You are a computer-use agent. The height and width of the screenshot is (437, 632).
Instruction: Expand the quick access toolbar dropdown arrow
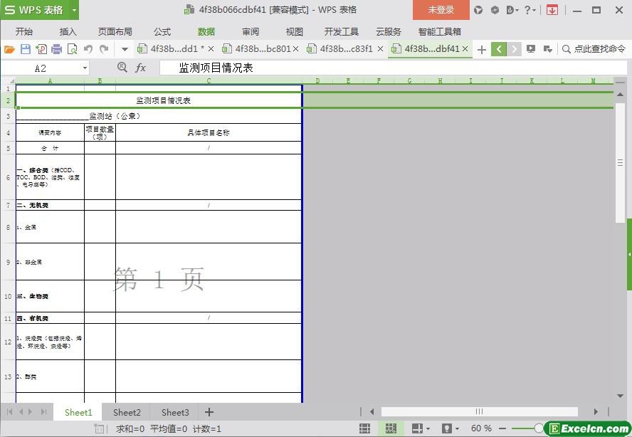point(125,49)
